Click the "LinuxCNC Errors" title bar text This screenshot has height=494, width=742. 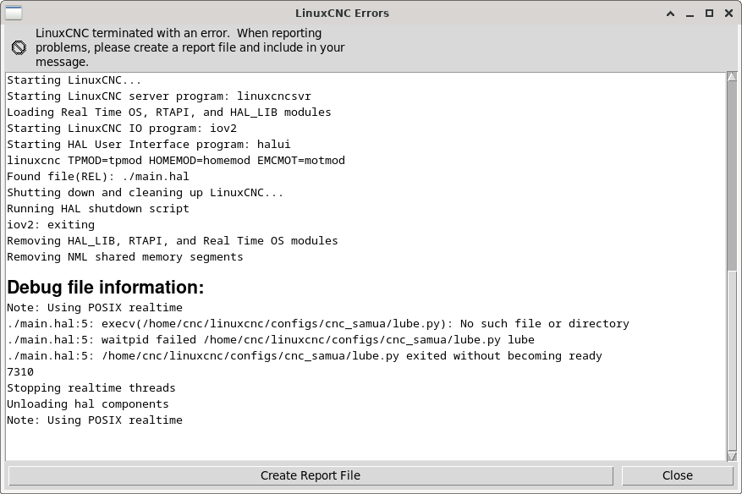(x=342, y=14)
